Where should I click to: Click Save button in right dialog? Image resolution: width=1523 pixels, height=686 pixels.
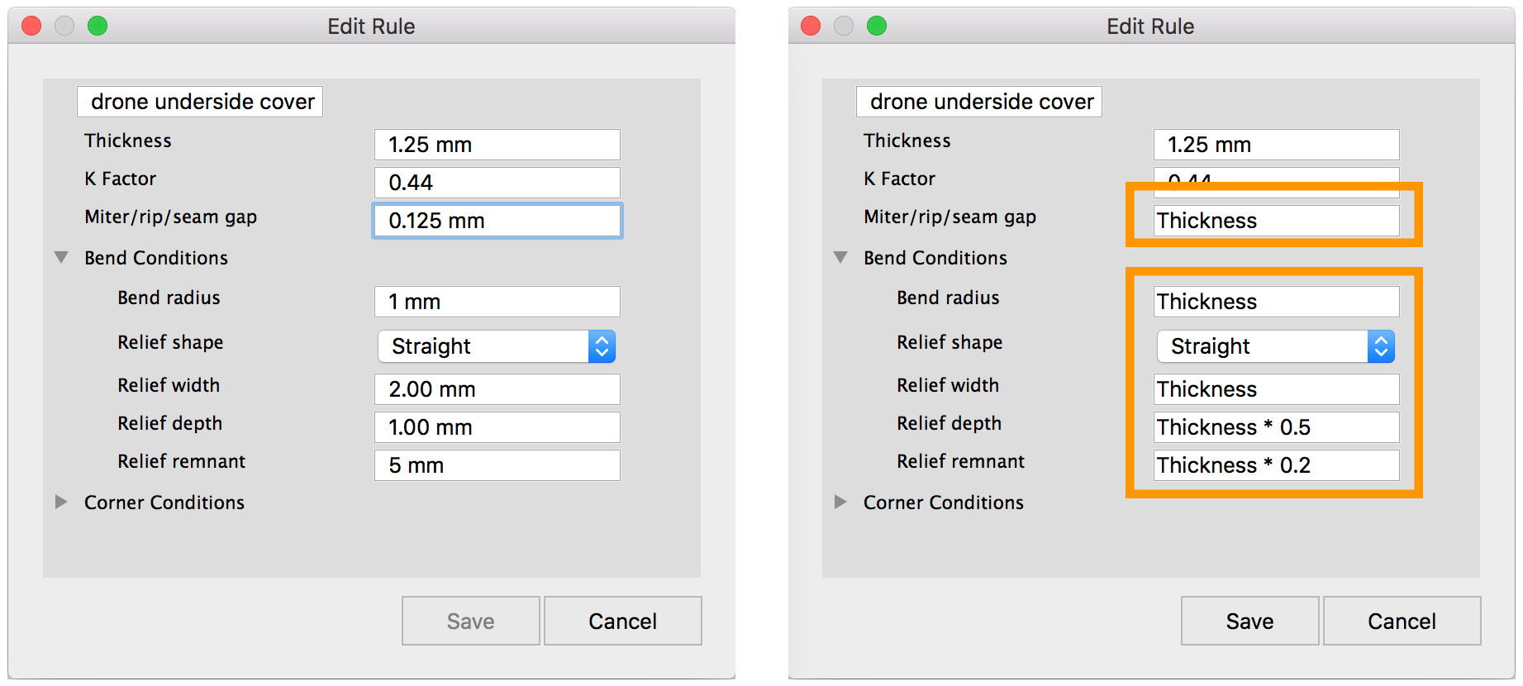[1249, 621]
